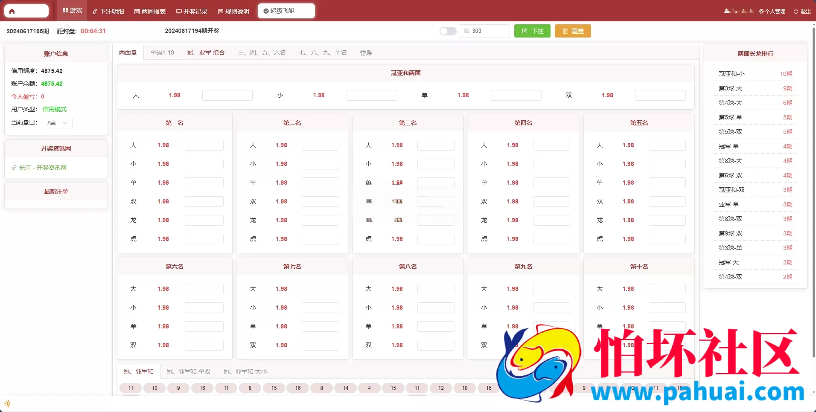Expand the 当前盘口 A盘 dropdown

[58, 123]
